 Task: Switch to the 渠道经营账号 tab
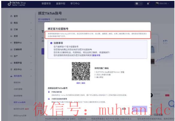(61, 19)
